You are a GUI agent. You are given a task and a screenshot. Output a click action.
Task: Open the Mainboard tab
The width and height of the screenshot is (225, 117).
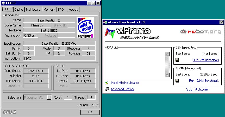pos(33,9)
